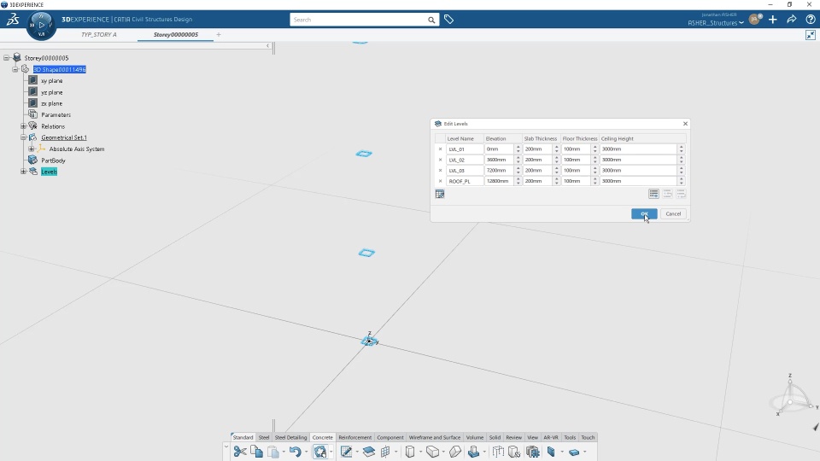Click the Cut scissors icon
The height and width of the screenshot is (461, 820).
(240, 452)
